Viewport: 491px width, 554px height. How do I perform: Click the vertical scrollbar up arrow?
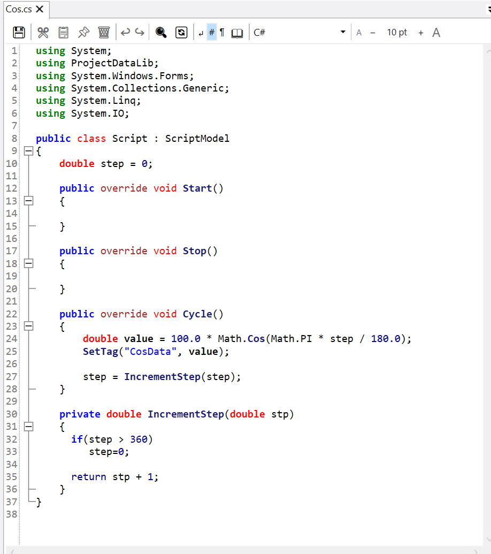pyautogui.click(x=488, y=51)
